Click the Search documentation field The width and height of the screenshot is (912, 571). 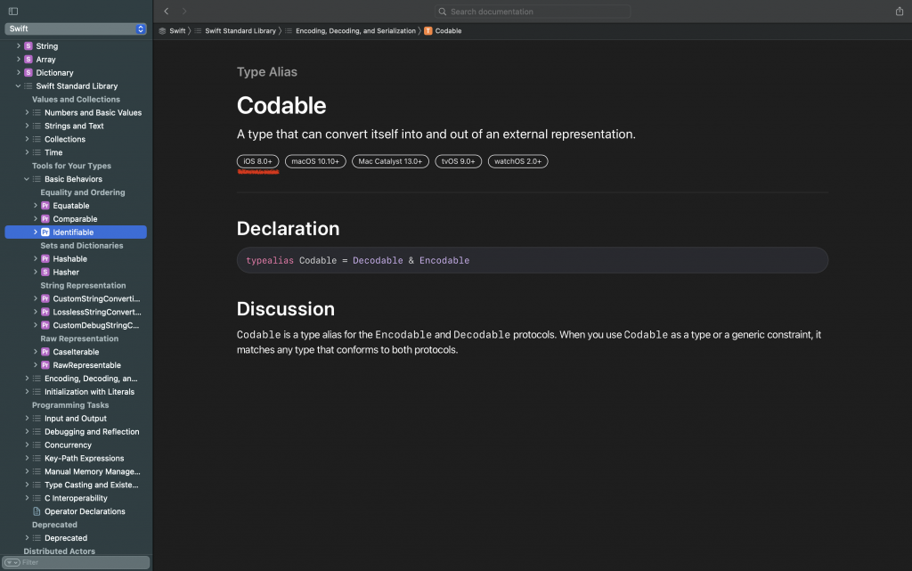[532, 12]
